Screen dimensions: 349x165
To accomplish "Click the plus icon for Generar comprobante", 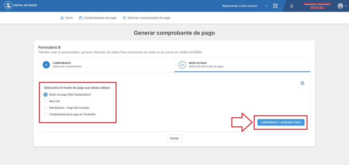I will 124,18.
